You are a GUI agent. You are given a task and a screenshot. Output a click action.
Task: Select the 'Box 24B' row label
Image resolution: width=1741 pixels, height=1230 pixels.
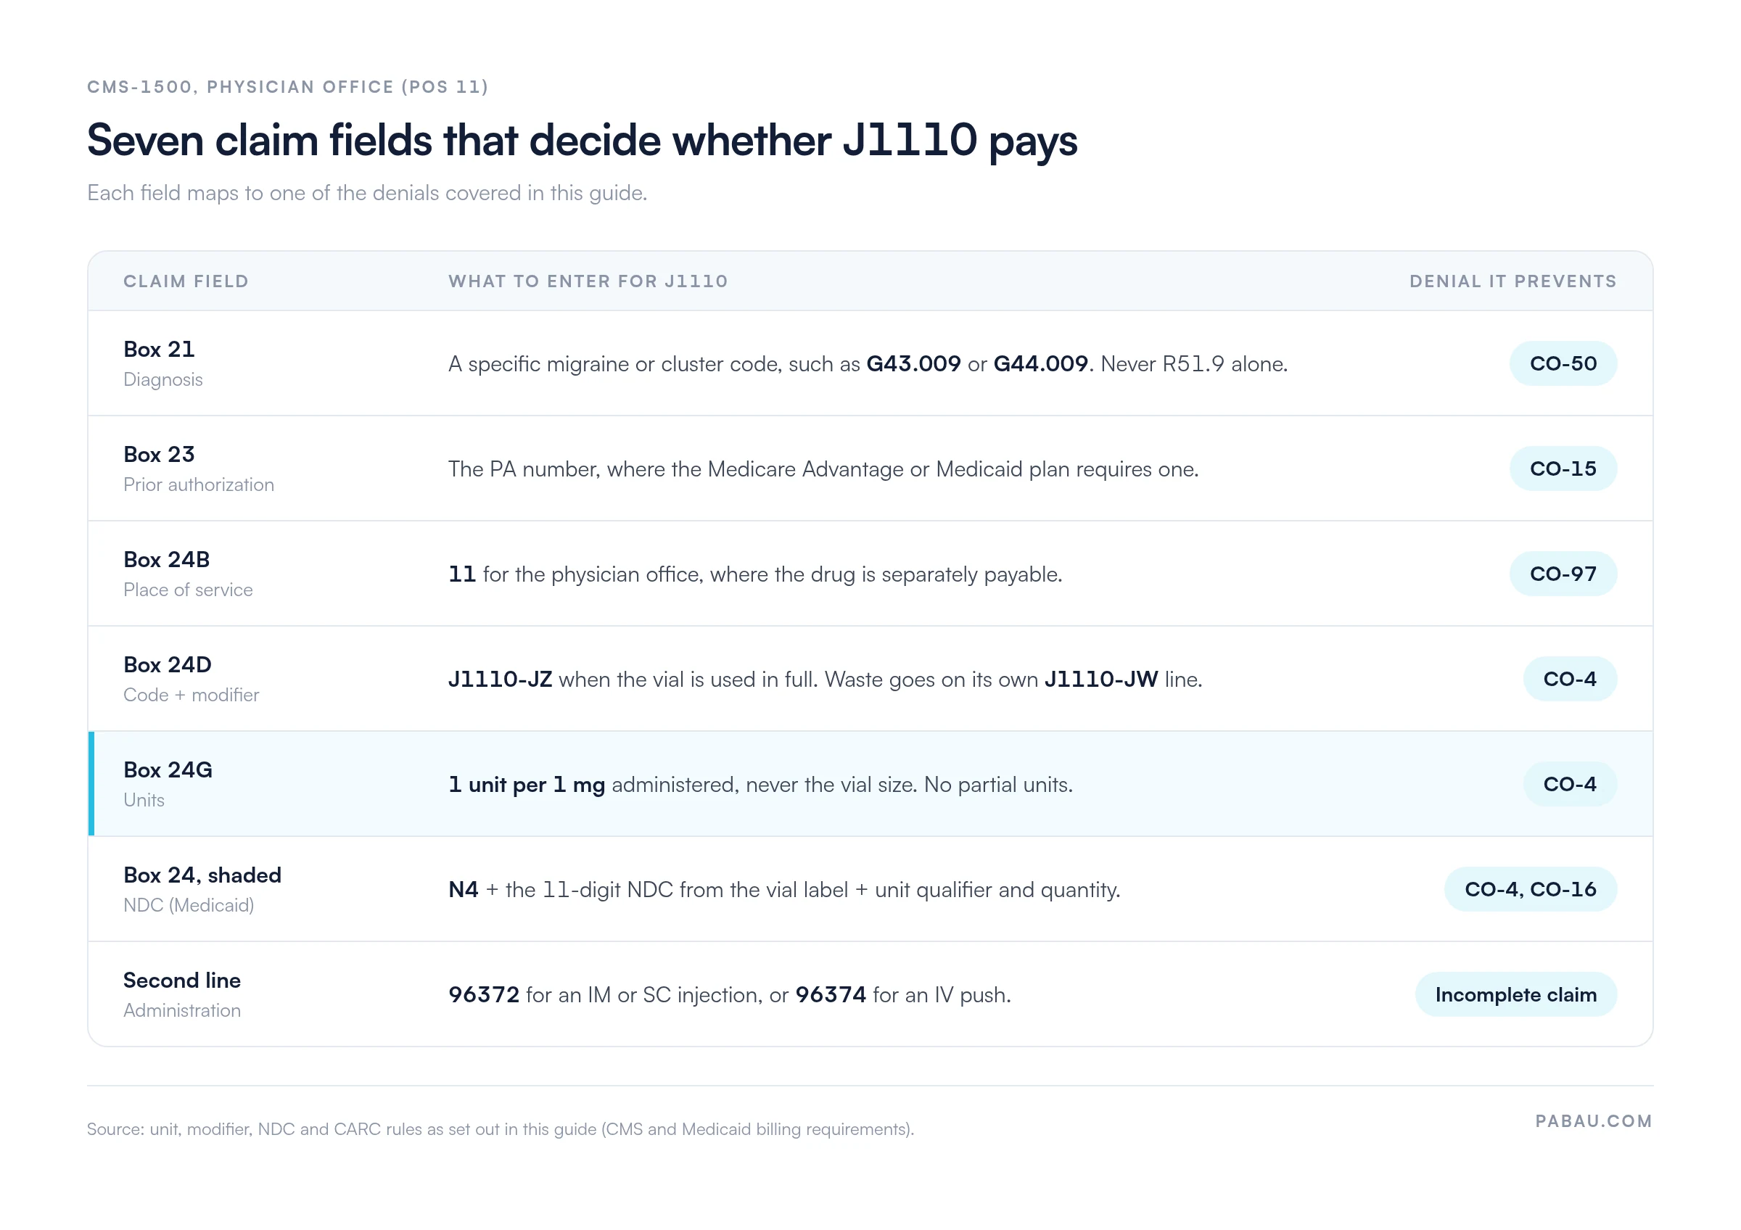[x=167, y=560]
